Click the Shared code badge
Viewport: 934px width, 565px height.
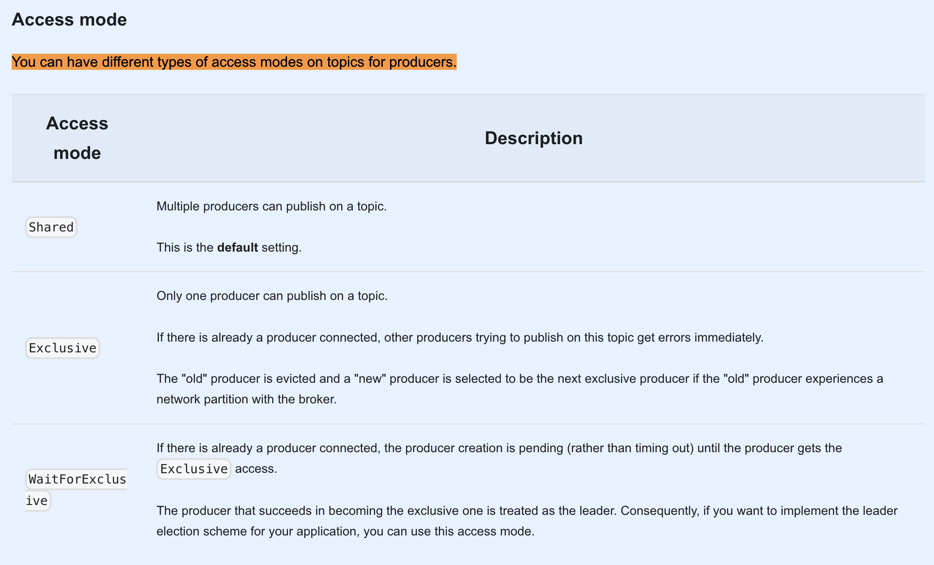pyautogui.click(x=51, y=227)
